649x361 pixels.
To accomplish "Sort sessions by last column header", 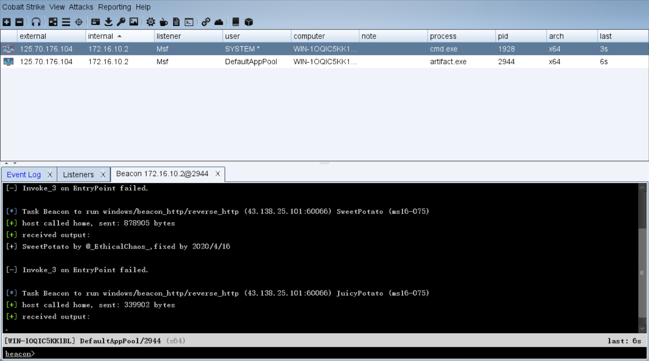I will click(x=623, y=36).
